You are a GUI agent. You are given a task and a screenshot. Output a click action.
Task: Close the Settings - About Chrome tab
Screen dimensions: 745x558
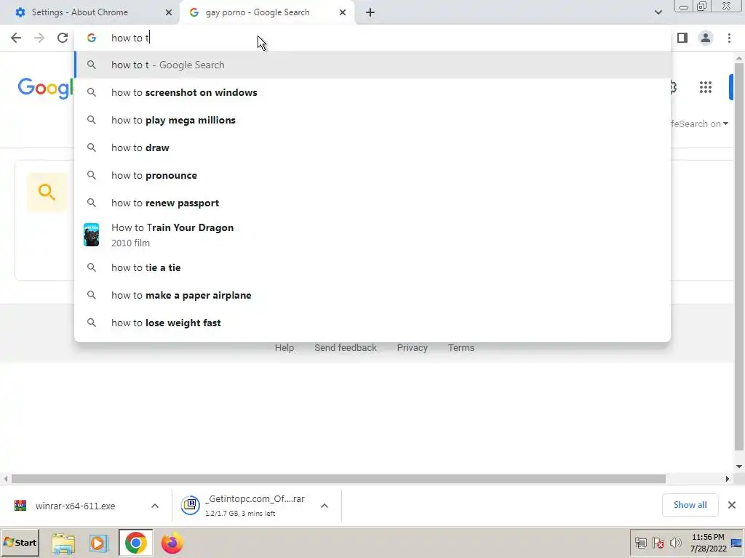point(169,12)
